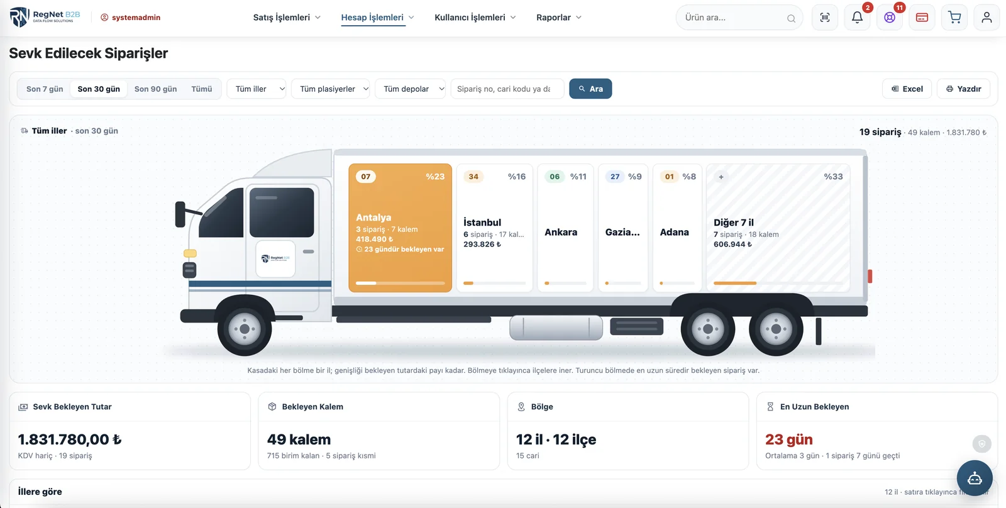Image resolution: width=1006 pixels, height=508 pixels.
Task: Expand the Satış İşlemleri menu
Action: pos(287,18)
